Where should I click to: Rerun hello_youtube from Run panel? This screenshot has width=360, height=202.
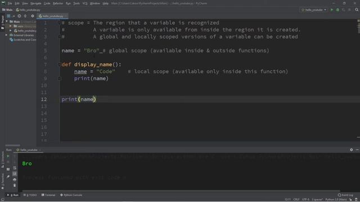click(8, 156)
